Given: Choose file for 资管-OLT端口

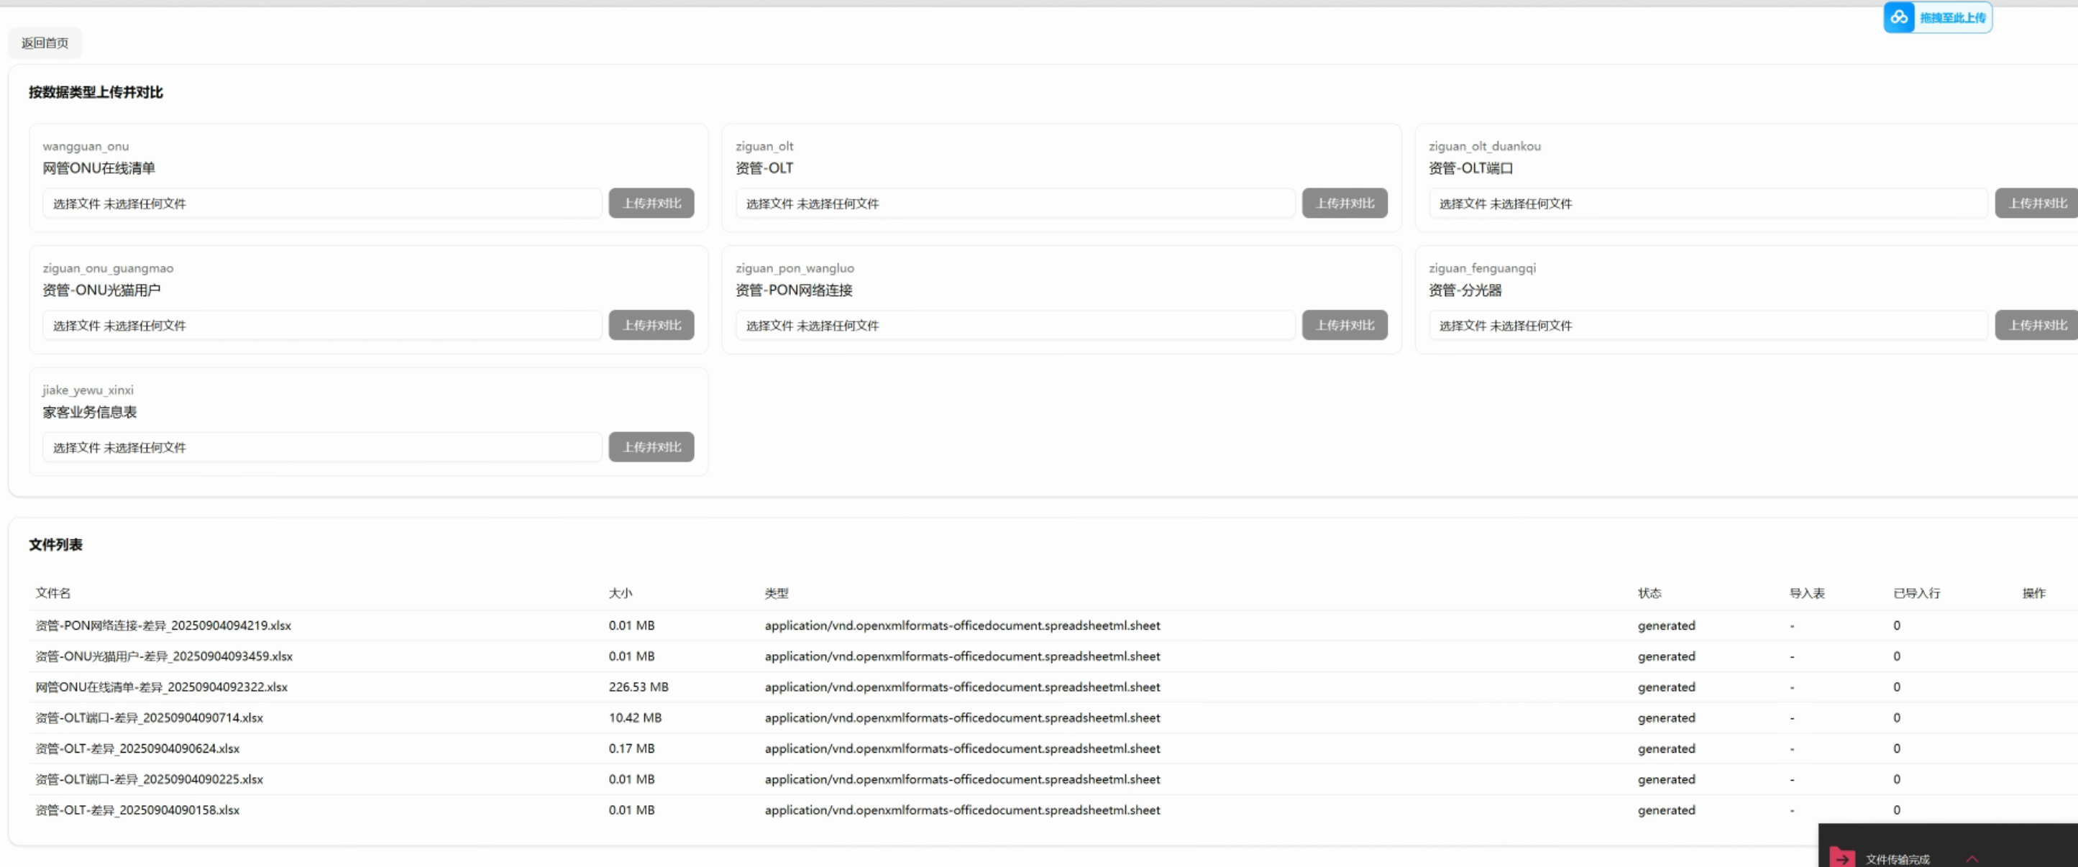Looking at the screenshot, I should tap(1463, 203).
